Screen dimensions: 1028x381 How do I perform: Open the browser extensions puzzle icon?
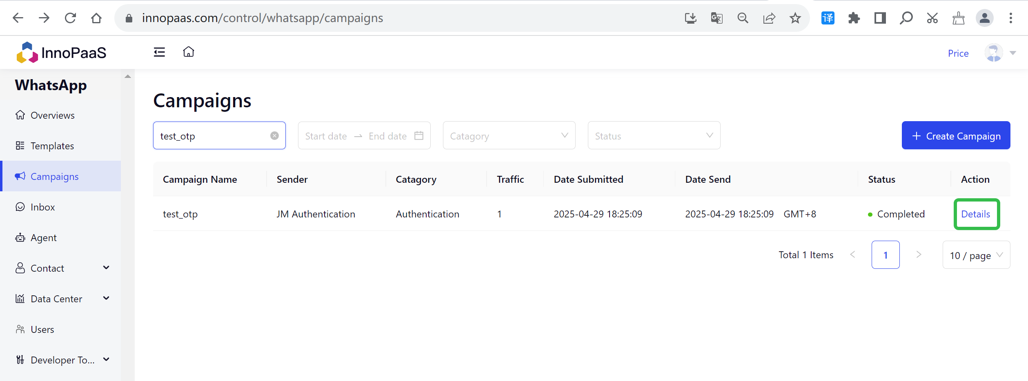854,18
